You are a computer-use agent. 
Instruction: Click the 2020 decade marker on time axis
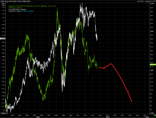coord(147,117)
